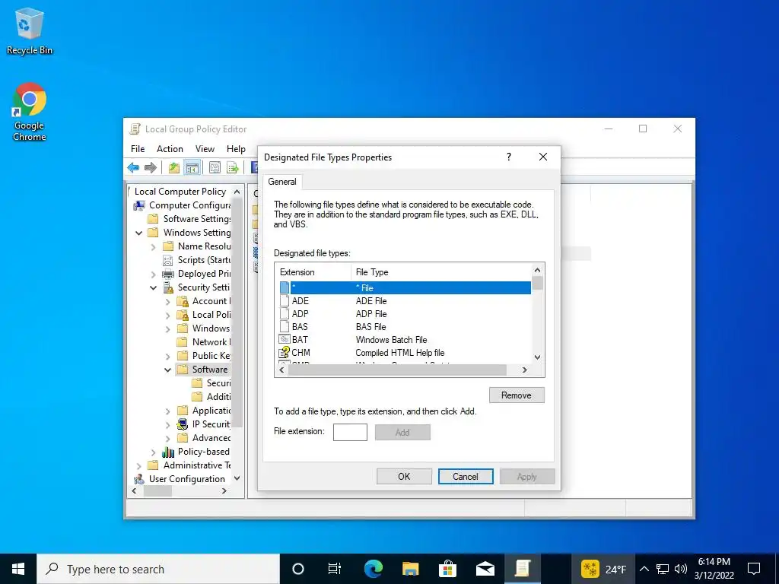Click file list vertical scrollbar down arrow
The height and width of the screenshot is (584, 779).
537,357
